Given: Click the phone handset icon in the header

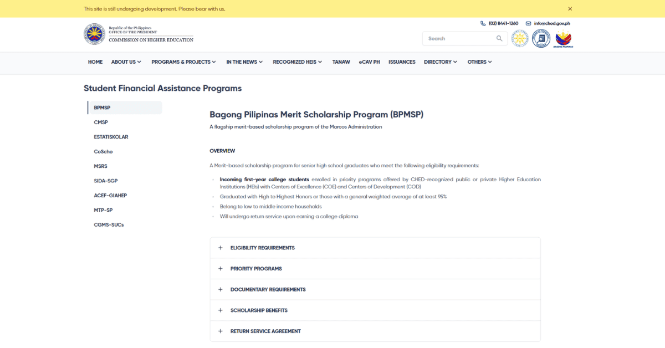Looking at the screenshot, I should click(x=483, y=23).
